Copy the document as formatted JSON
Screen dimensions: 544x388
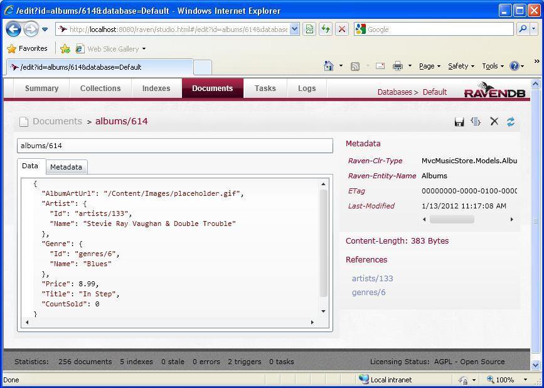point(476,121)
